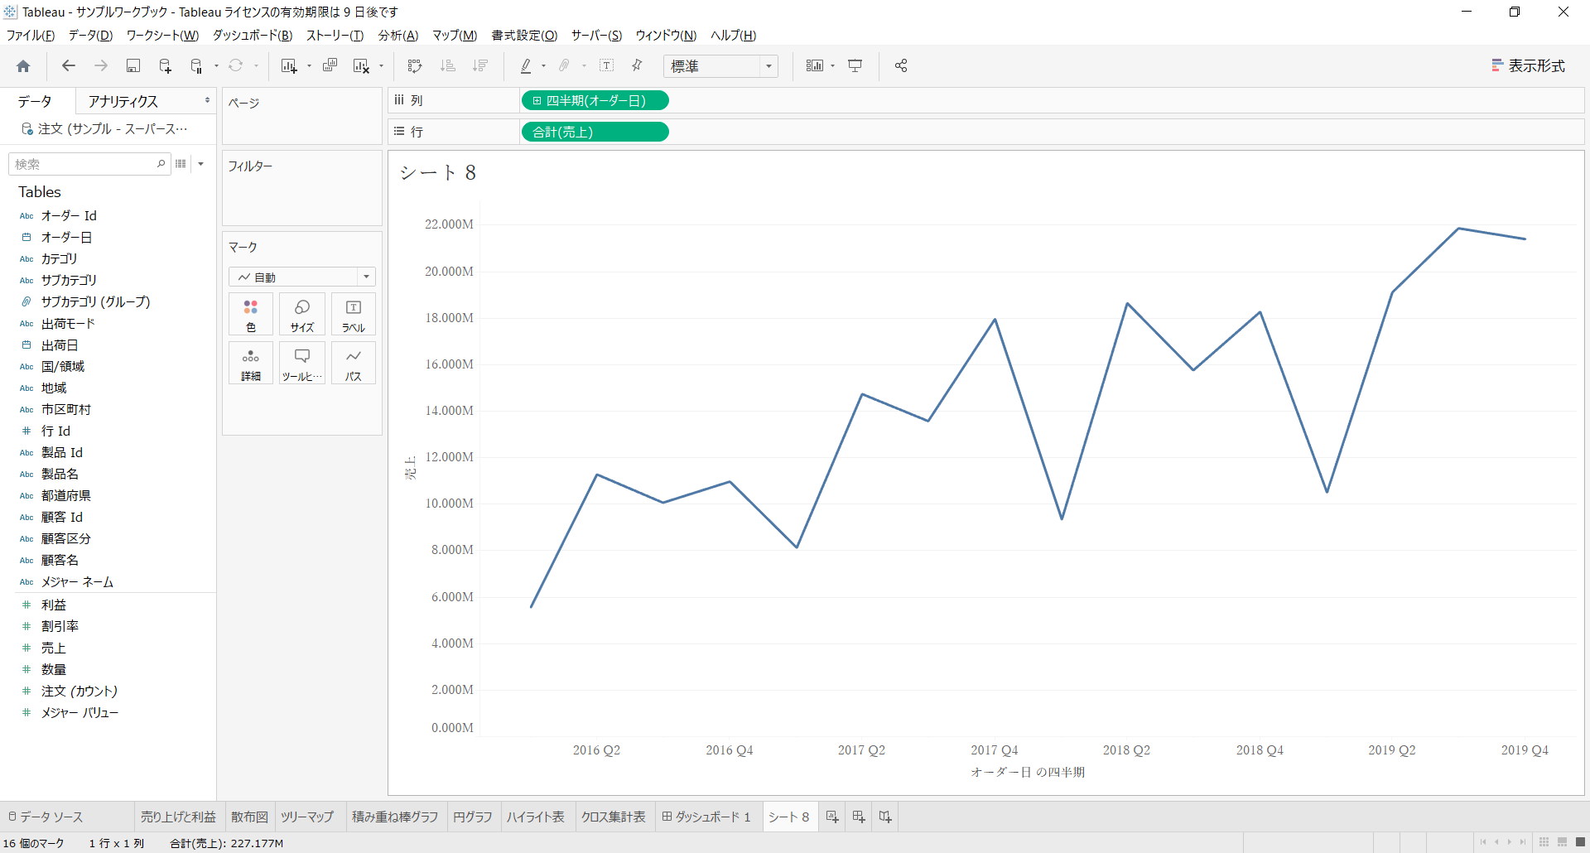Open the 表示形式 (Show Me) panel
This screenshot has height=853, width=1590.
(1528, 66)
